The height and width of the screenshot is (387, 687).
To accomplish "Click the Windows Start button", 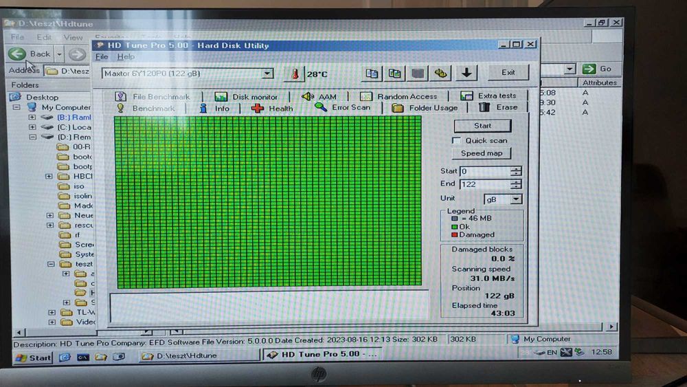I will [x=33, y=357].
